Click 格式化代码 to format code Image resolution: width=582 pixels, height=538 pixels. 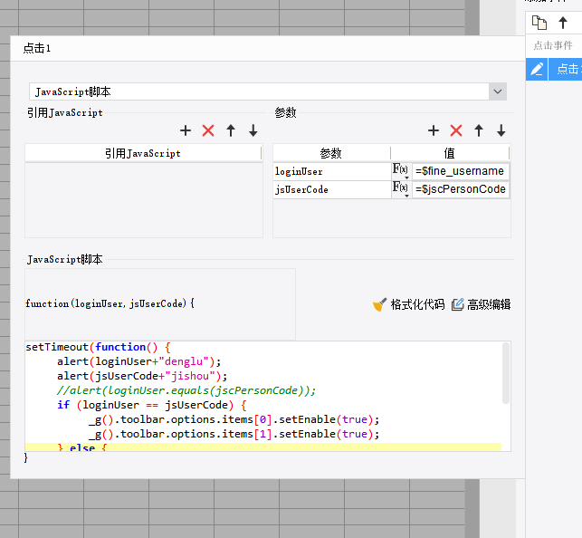click(x=408, y=304)
